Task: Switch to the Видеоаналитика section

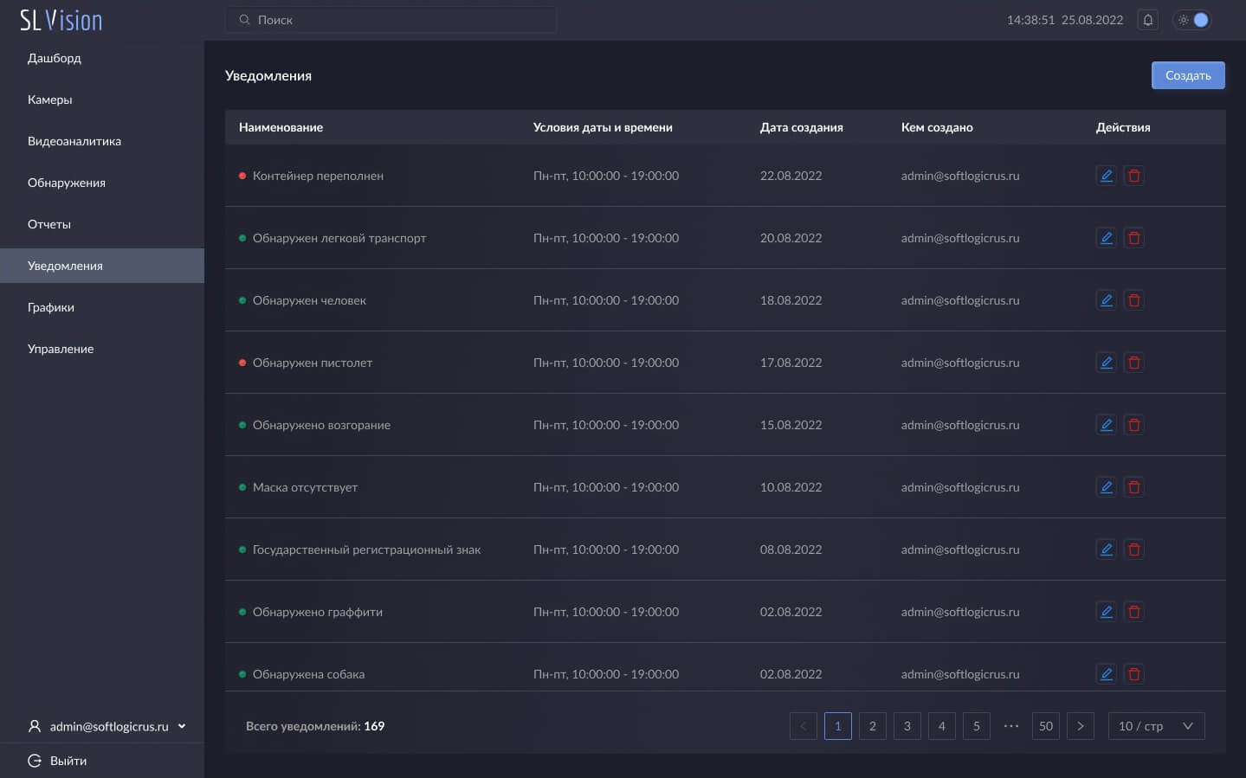Action: pos(74,141)
